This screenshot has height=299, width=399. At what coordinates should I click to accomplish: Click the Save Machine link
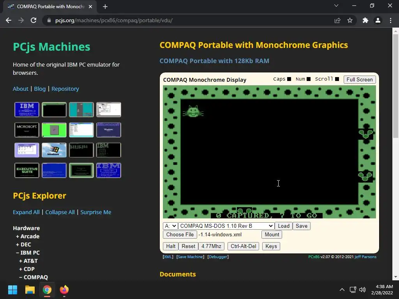[190, 257]
